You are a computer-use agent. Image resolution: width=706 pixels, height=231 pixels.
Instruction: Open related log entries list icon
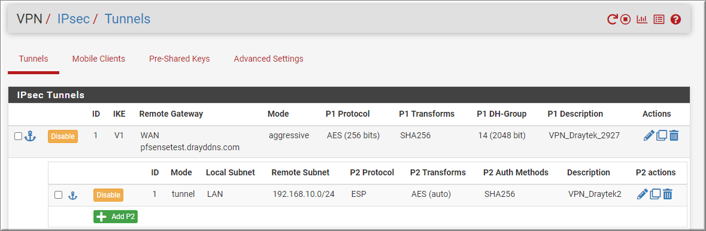pos(659,19)
